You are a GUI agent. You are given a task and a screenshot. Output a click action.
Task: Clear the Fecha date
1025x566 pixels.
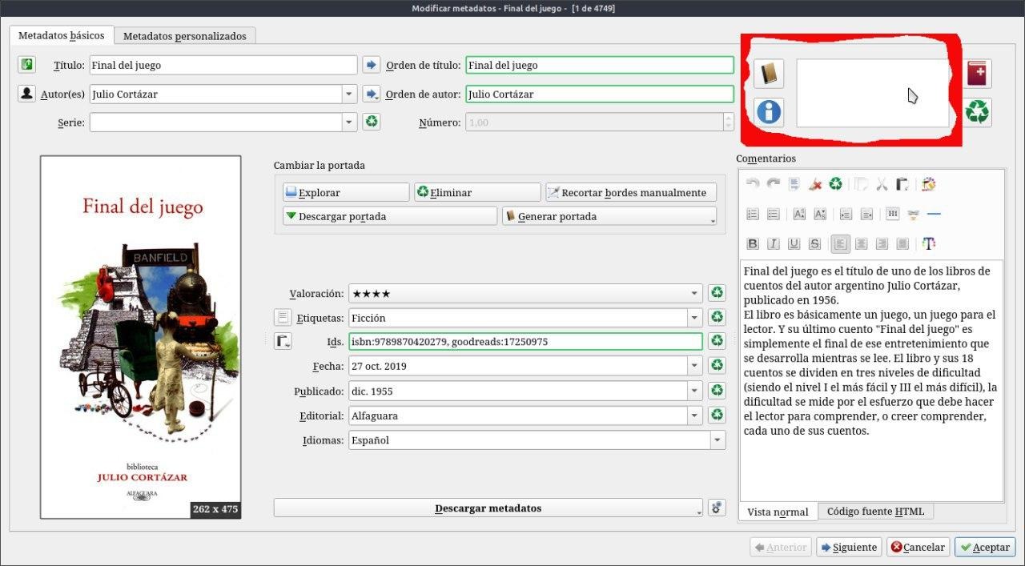pyautogui.click(x=717, y=366)
